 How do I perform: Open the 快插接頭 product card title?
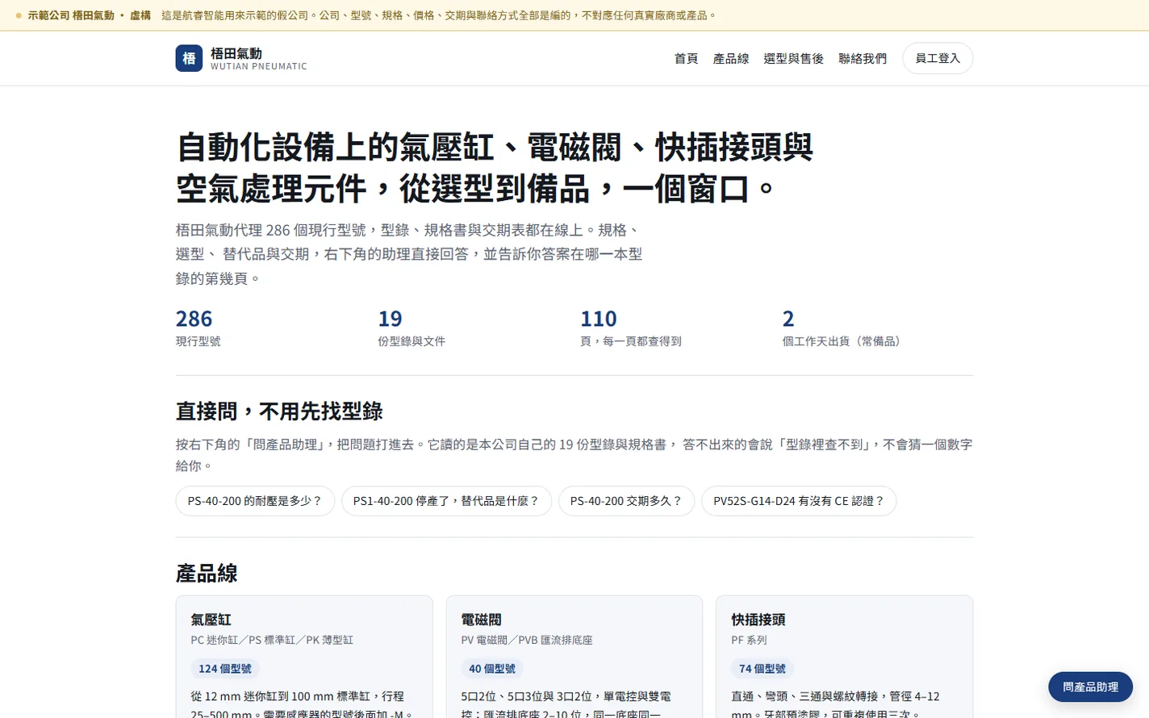(758, 620)
